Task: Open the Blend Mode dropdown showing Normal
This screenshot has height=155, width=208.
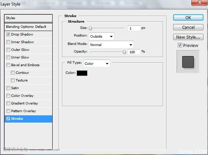Action: [x=111, y=45]
